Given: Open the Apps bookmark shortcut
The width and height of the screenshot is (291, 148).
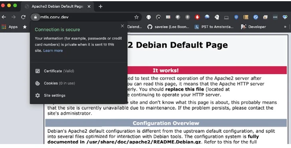Looking at the screenshot, I should coord(10,27).
